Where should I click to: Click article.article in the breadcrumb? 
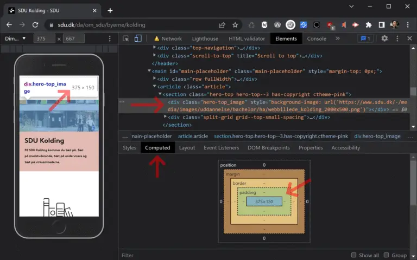click(x=193, y=136)
